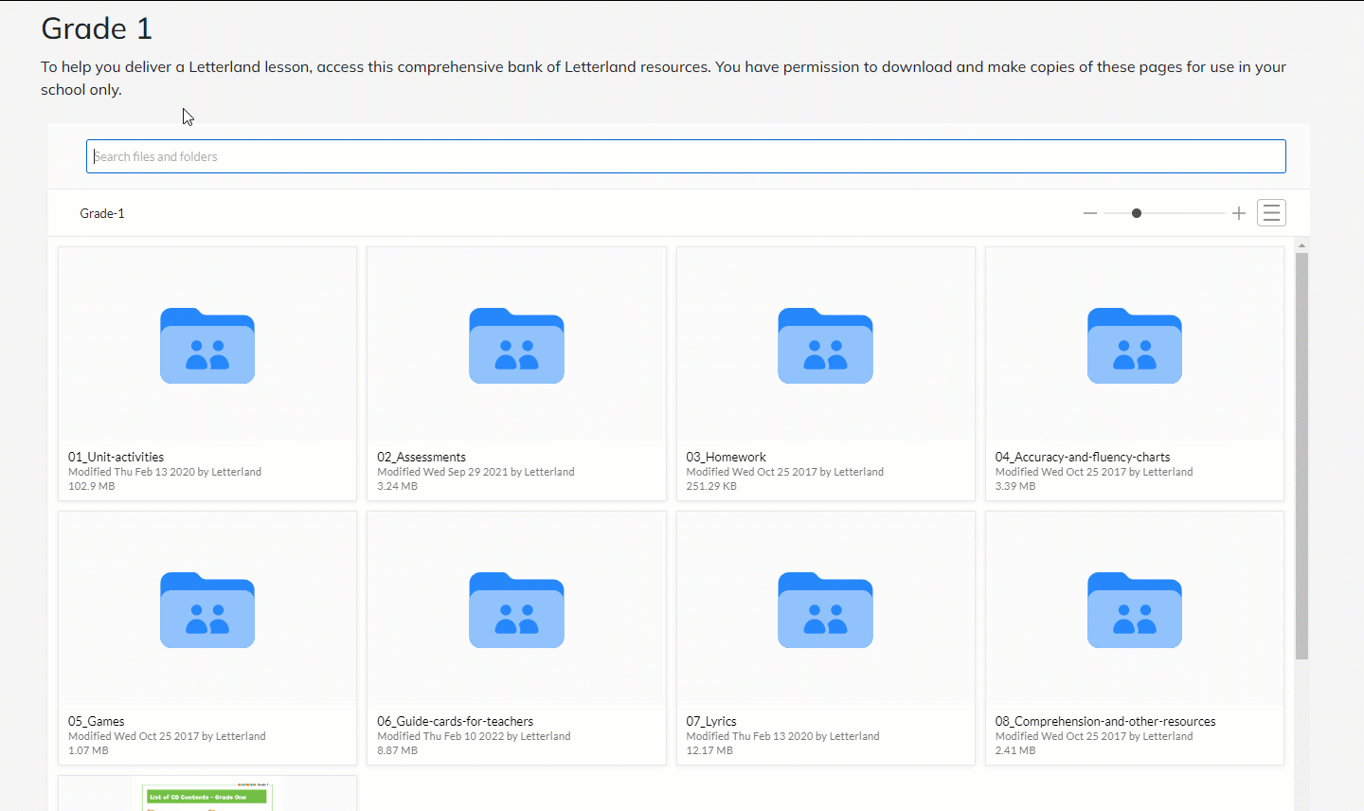
Task: Click the thumbnail size slider handle
Action: pos(1137,213)
